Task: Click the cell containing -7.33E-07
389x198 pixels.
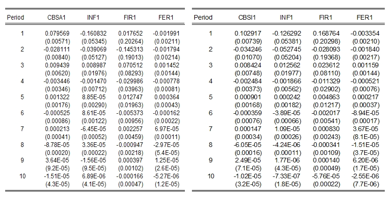Action: click(x=286, y=176)
